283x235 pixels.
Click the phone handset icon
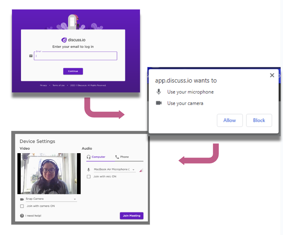117,157
